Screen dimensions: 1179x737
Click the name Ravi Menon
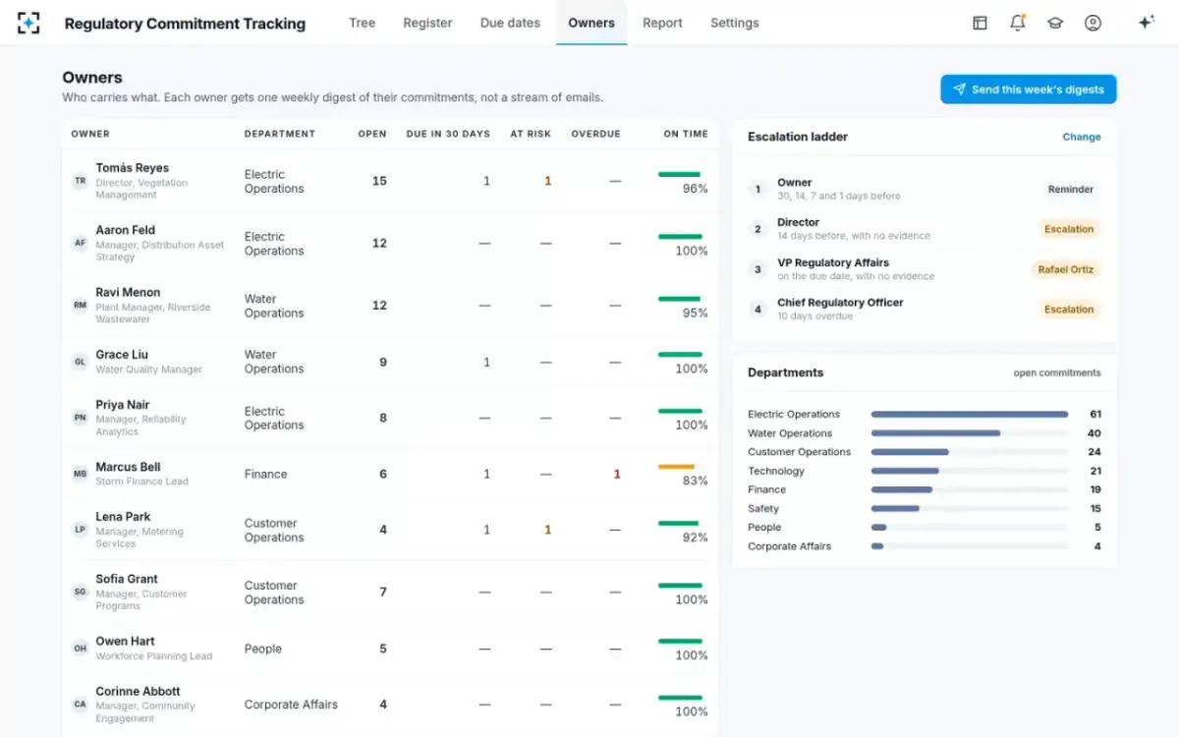pyautogui.click(x=128, y=293)
